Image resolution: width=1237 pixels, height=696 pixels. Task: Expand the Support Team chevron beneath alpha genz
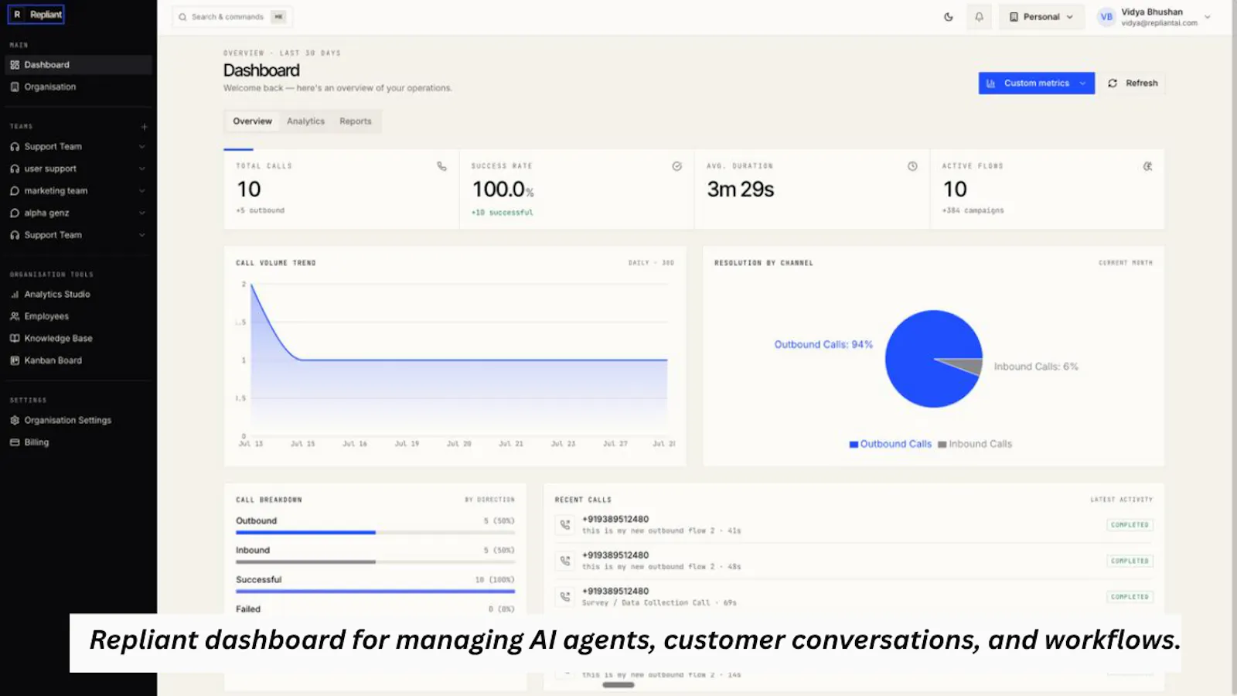pyautogui.click(x=142, y=235)
